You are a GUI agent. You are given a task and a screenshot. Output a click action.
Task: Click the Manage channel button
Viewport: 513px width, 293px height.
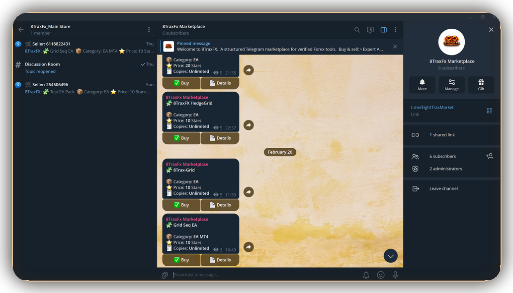click(451, 85)
